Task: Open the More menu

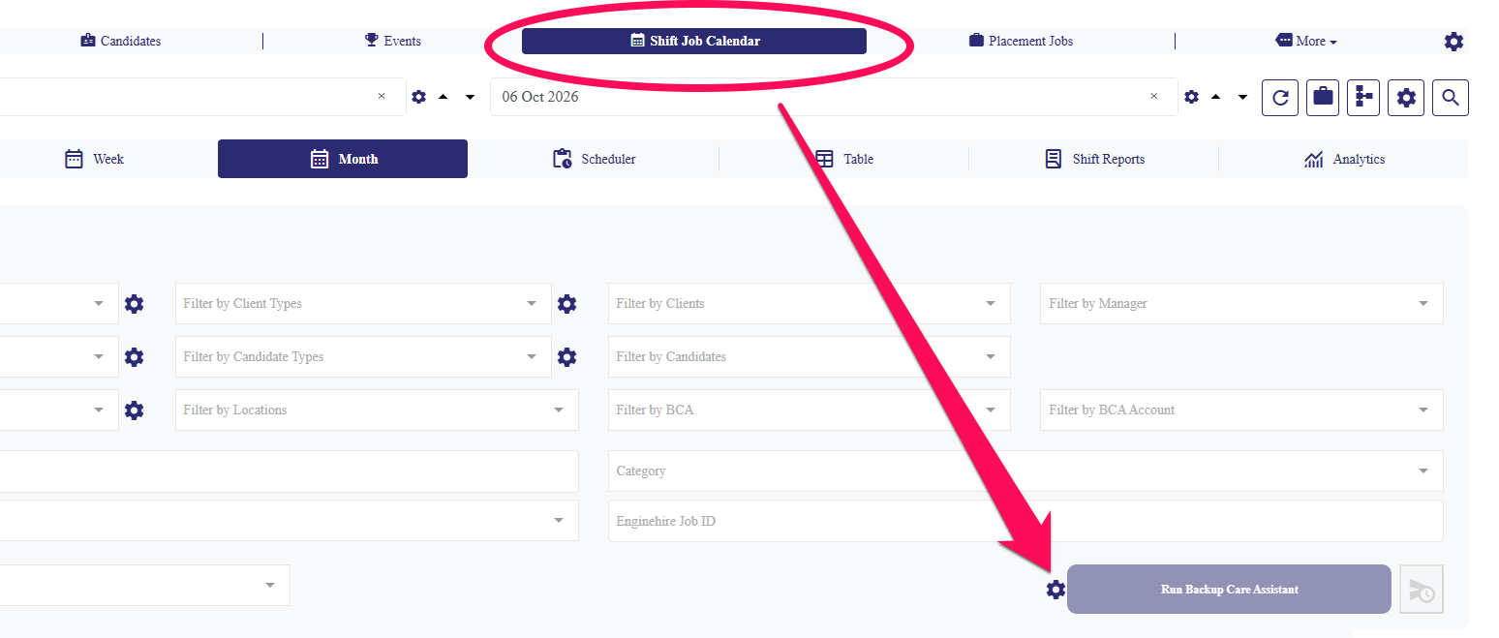Action: coord(1306,42)
